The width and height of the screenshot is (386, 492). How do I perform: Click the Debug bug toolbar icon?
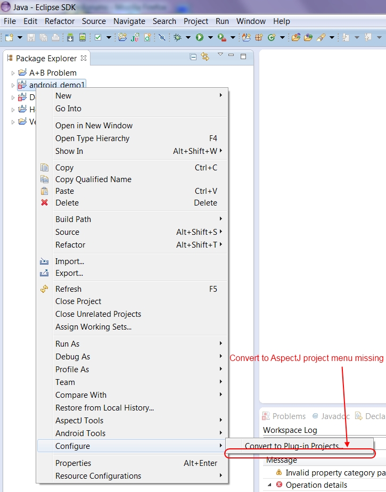point(178,38)
